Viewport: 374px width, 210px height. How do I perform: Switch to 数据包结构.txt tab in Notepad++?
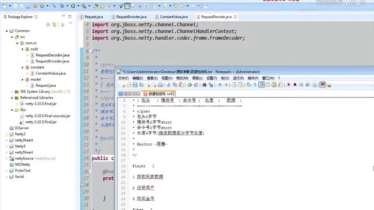[158, 94]
